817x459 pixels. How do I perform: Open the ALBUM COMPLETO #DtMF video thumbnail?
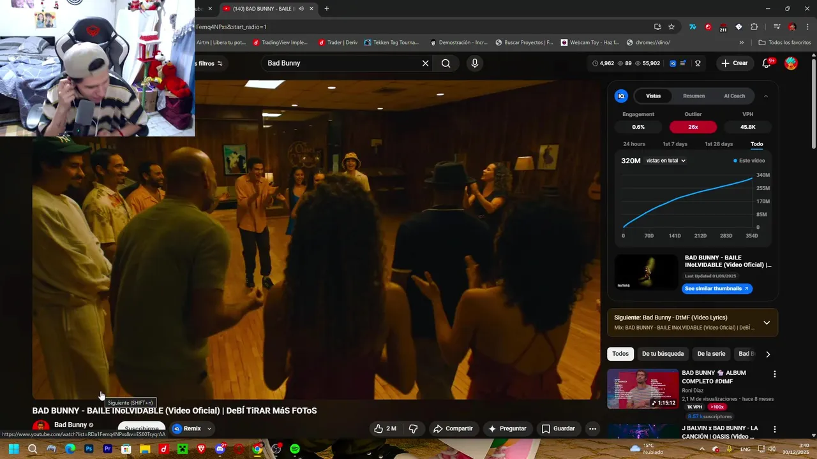coord(643,389)
